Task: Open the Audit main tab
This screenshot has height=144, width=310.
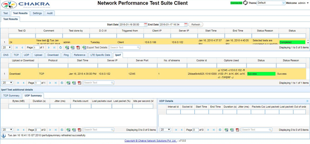Action: (50, 13)
